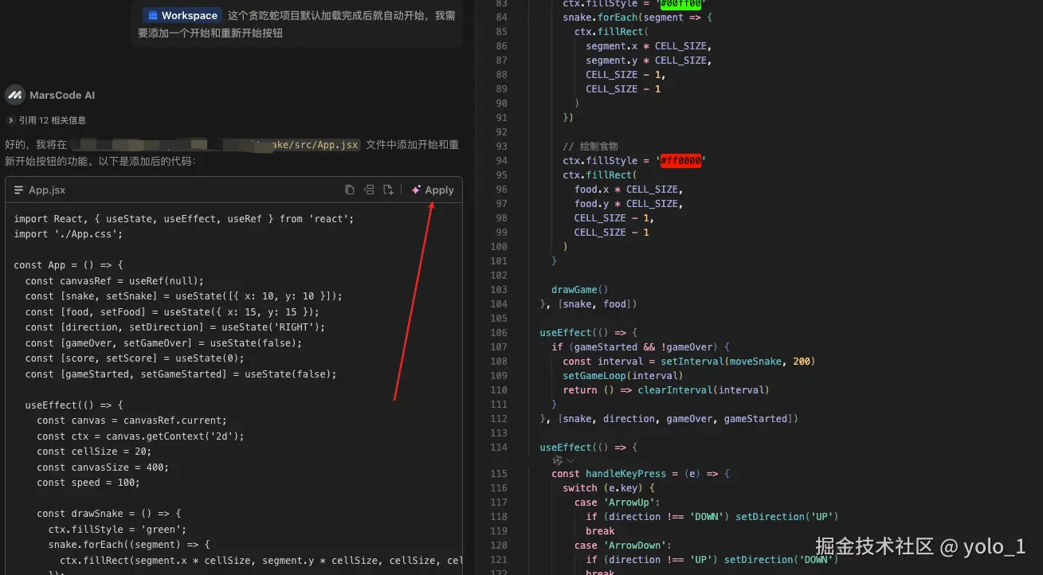Copy code from the App.jsx block
The width and height of the screenshot is (1043, 575).
pos(349,190)
